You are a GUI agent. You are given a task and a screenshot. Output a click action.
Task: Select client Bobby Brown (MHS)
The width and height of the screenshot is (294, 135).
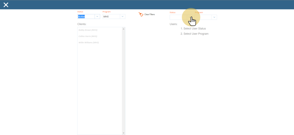pyautogui.click(x=88, y=30)
